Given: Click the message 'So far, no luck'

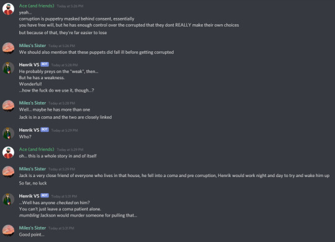Looking at the screenshot, I should point(33,183).
